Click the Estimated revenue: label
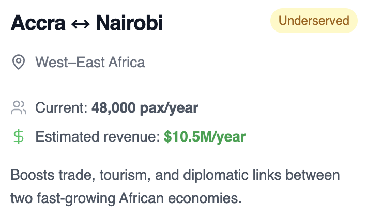The image size is (367, 217). point(98,136)
